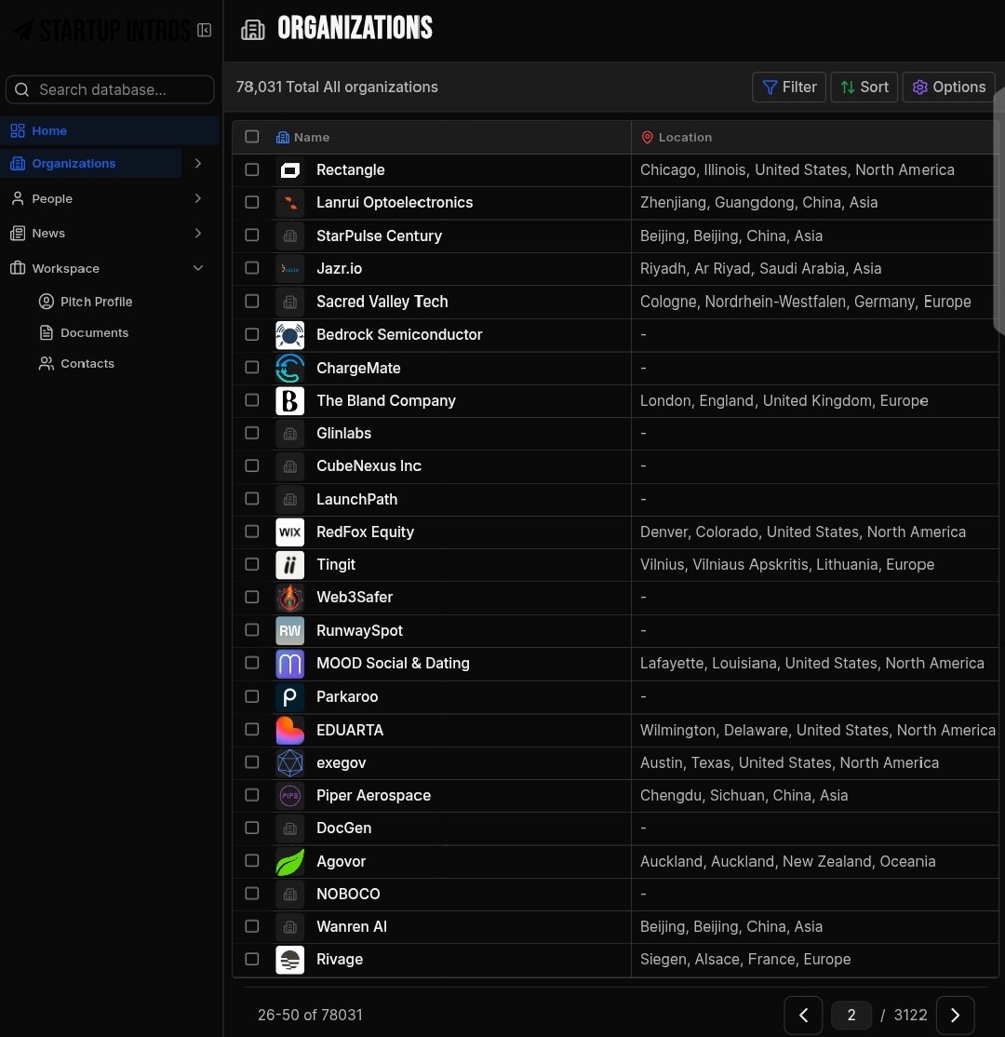The height and width of the screenshot is (1037, 1005).
Task: Check the Parkaroo row checkbox
Action: click(252, 696)
